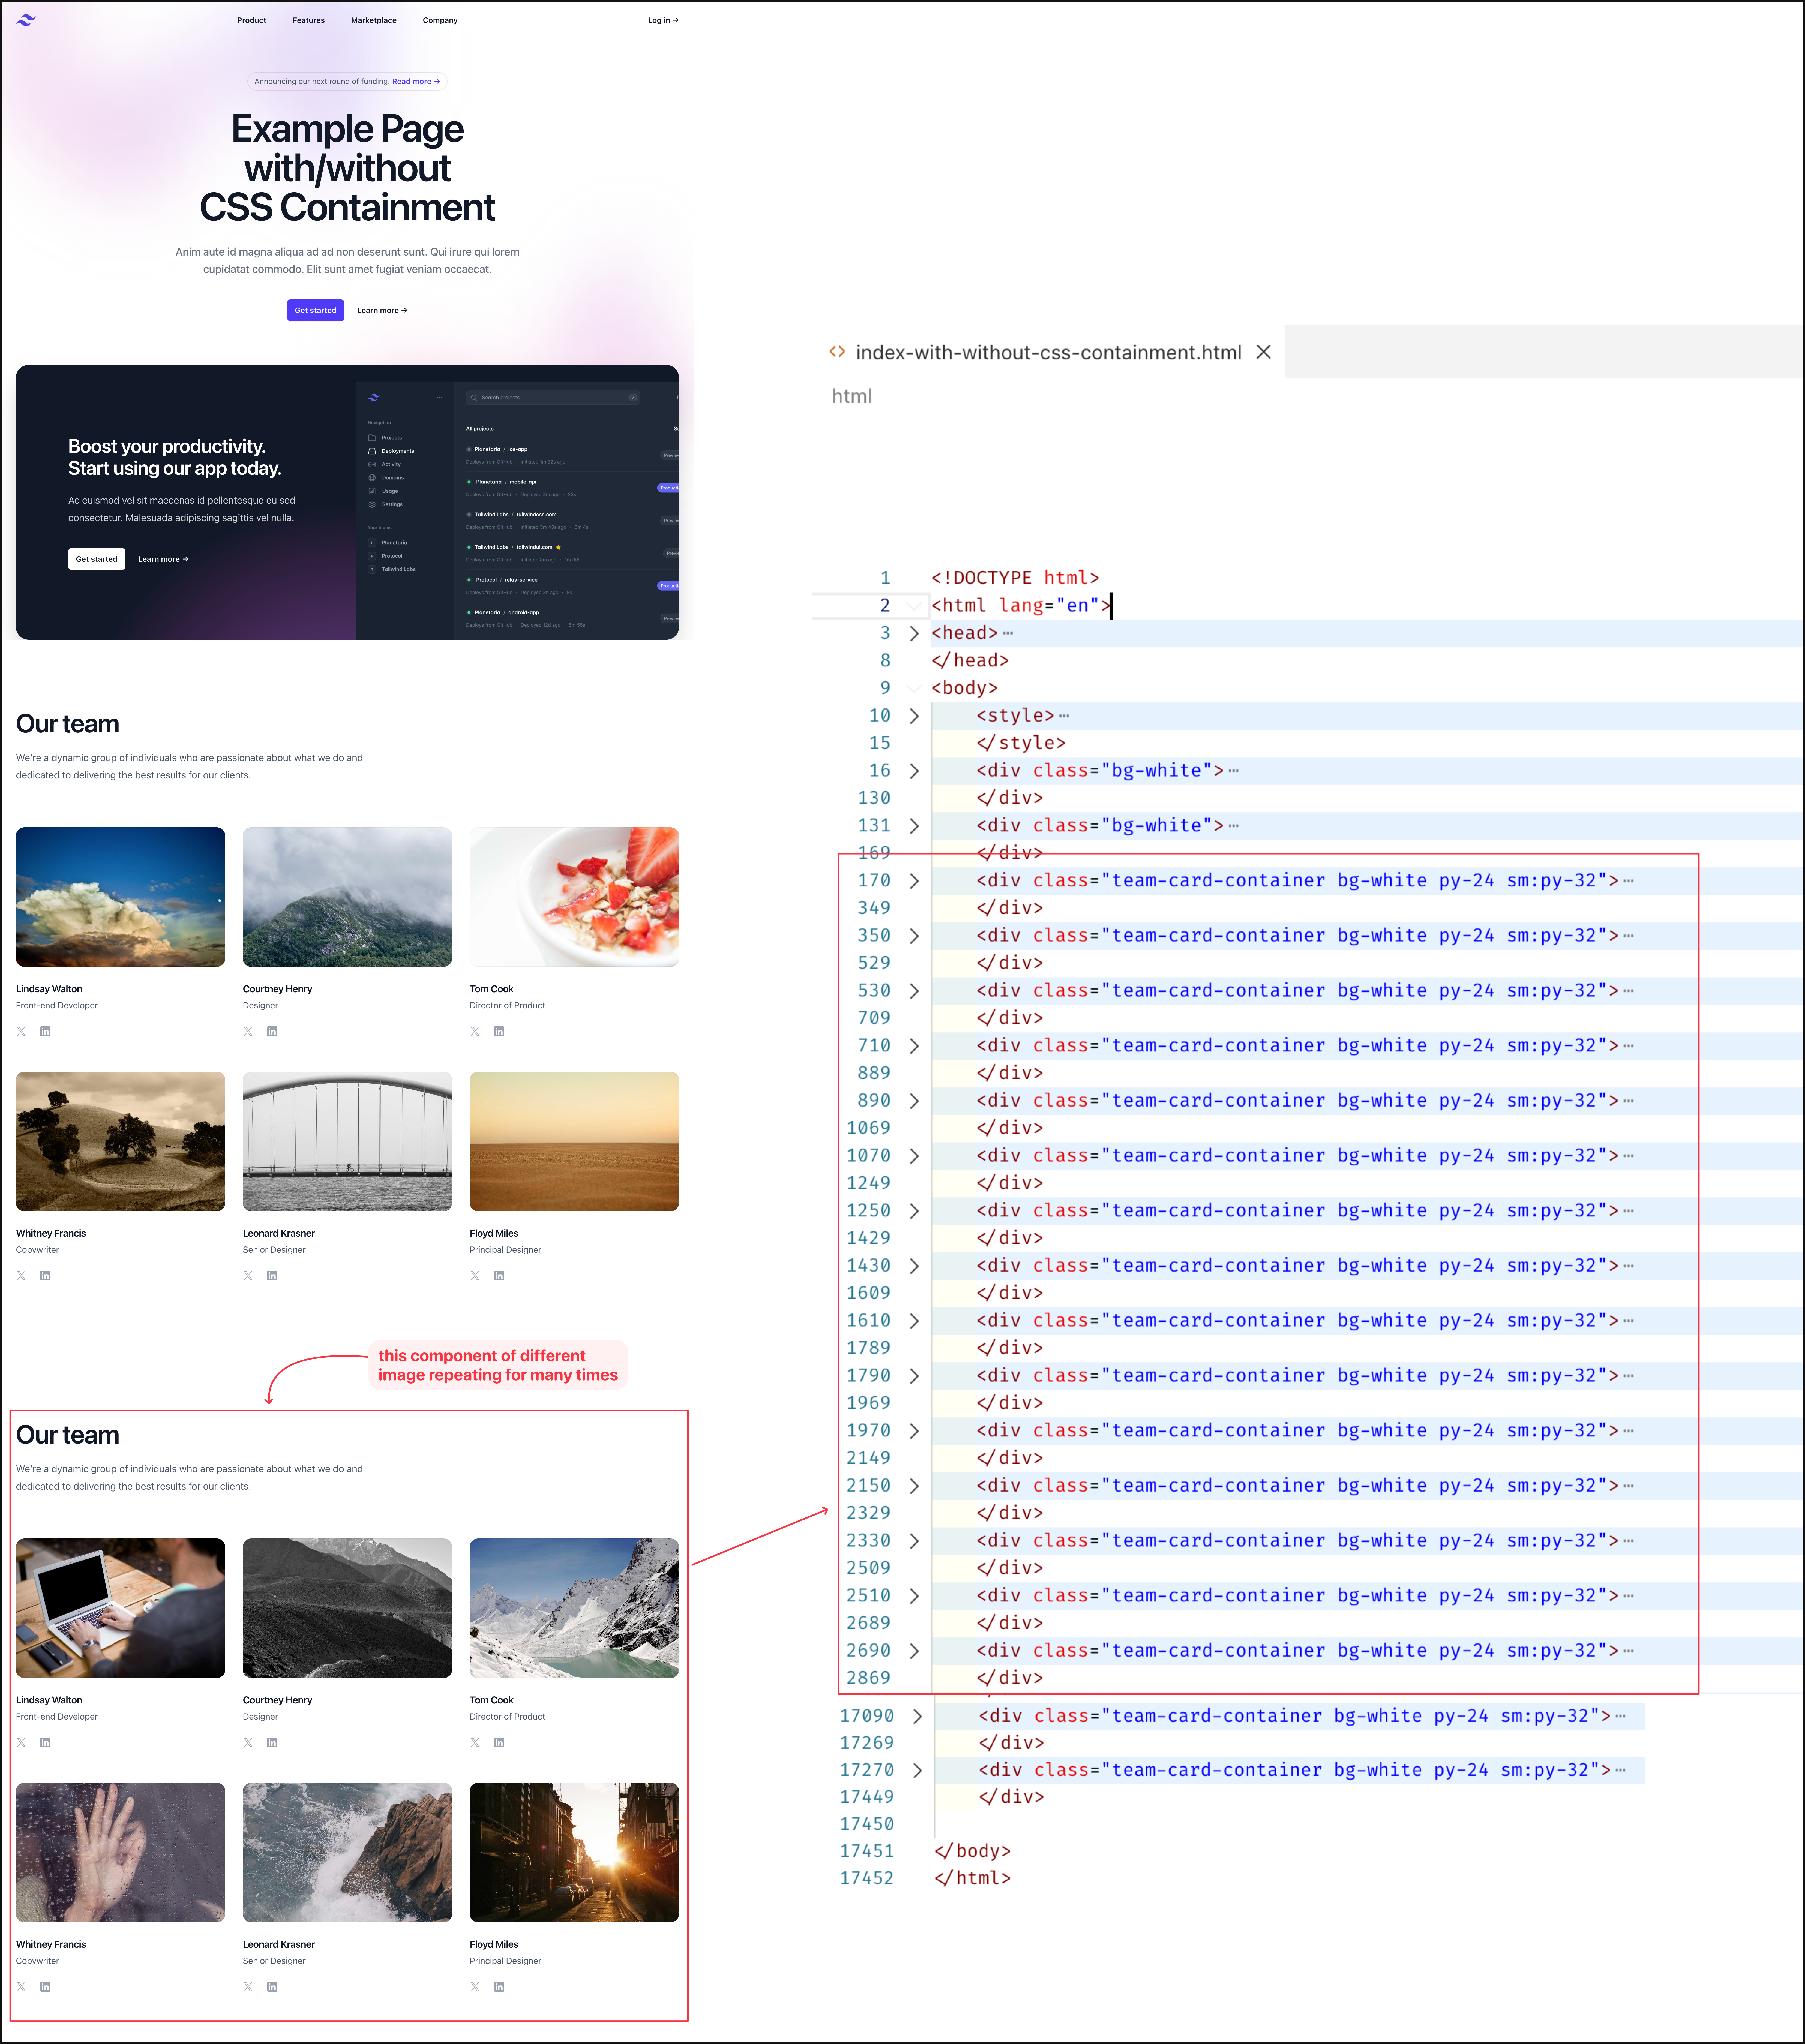This screenshot has height=2044, width=1805.
Task: Expand team-card-container div on line 170
Action: [914, 881]
